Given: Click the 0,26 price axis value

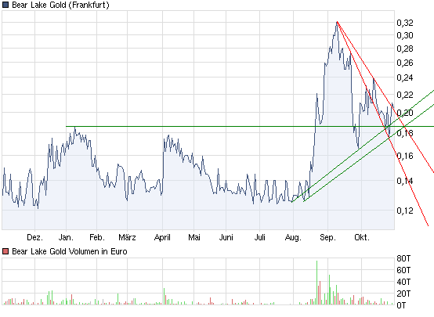Looking at the screenshot, I should pyautogui.click(x=405, y=63).
